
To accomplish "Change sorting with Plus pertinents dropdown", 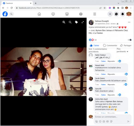I will click(122, 50).
